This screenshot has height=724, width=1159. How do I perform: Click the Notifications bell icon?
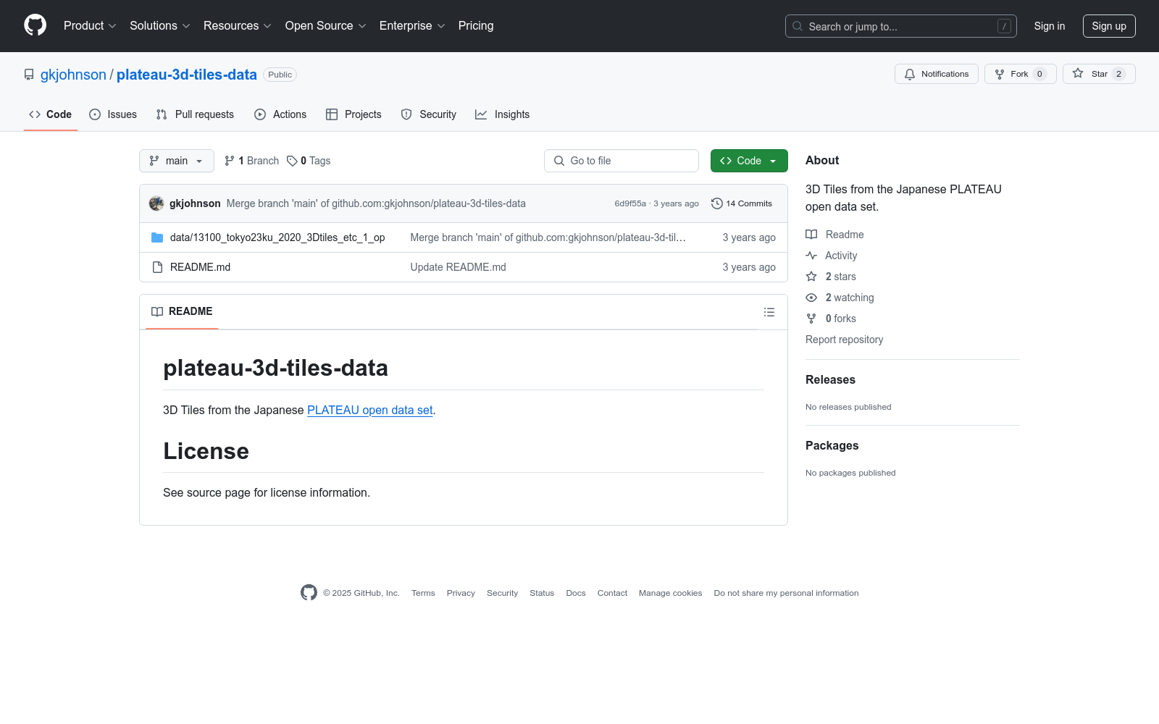point(910,74)
